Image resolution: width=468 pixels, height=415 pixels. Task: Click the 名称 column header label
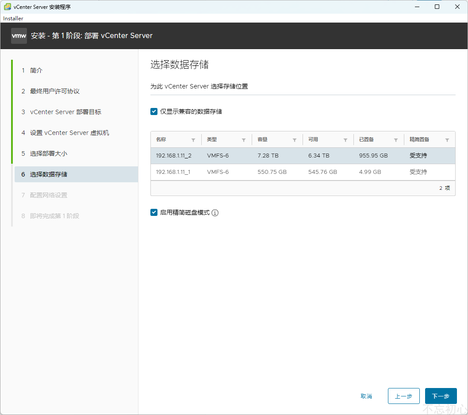point(161,139)
